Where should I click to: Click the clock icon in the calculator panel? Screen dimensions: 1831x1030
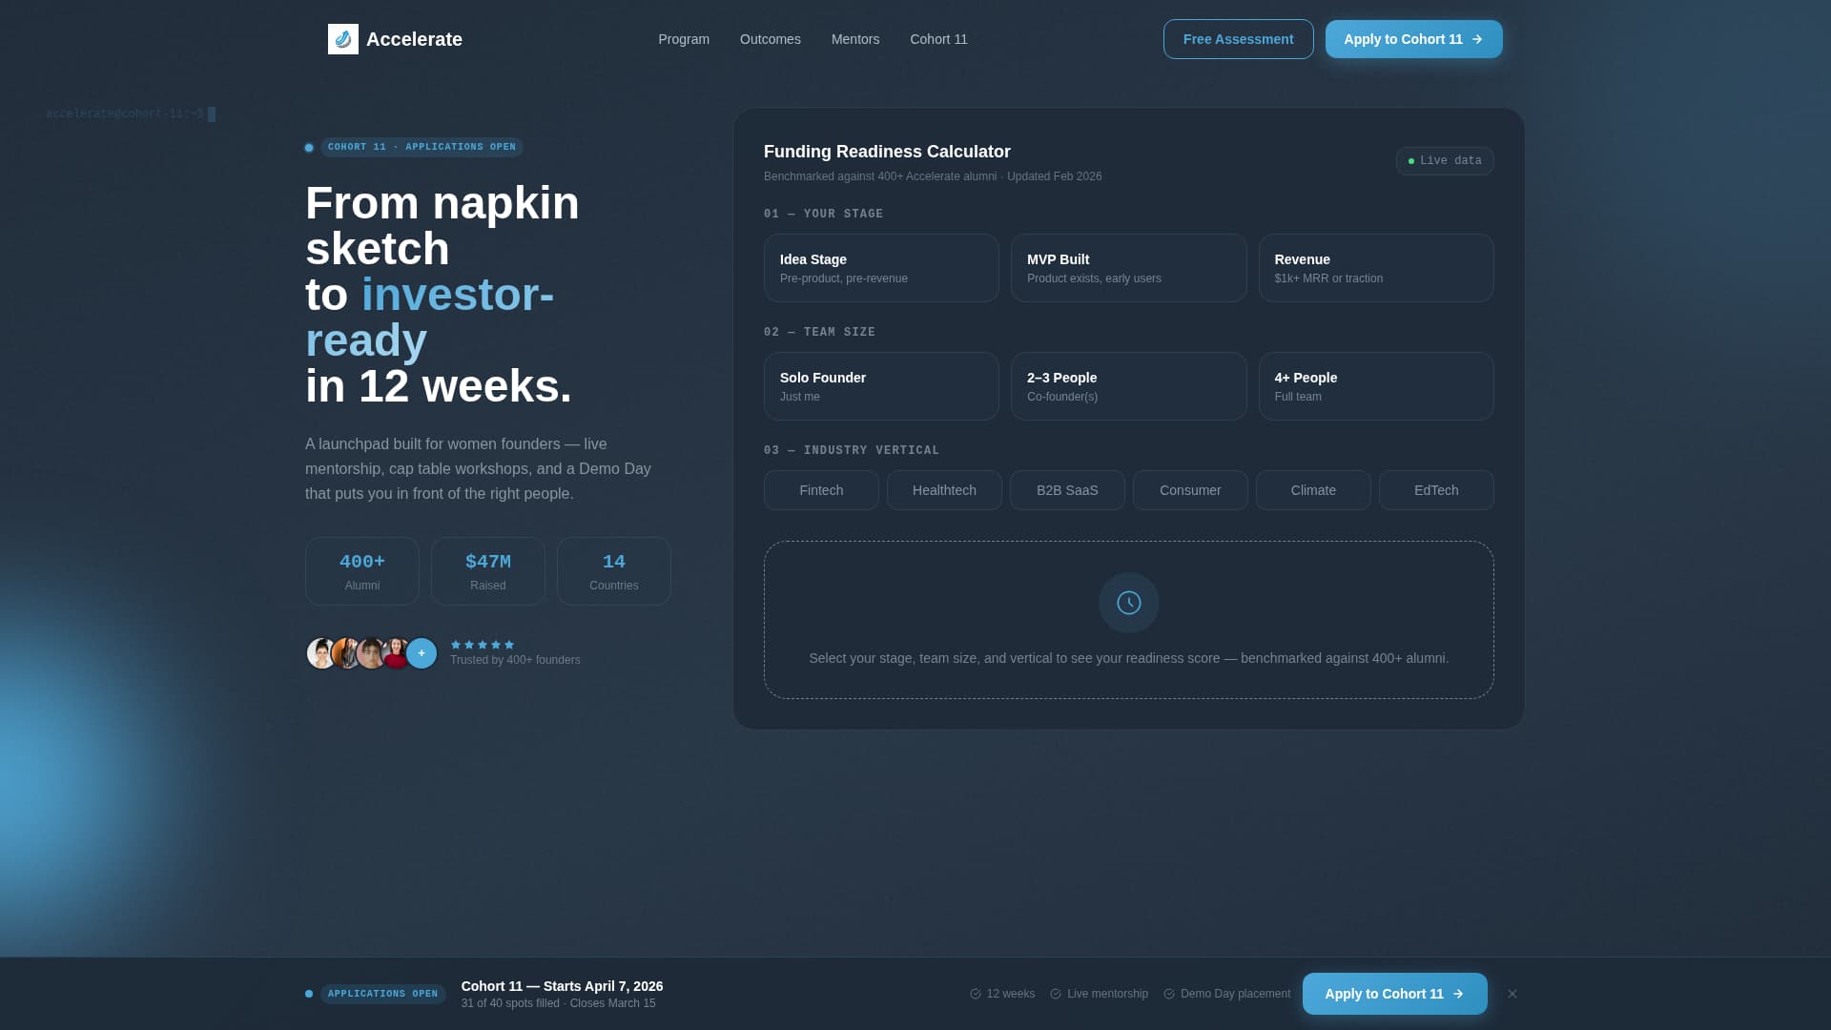1128,602
